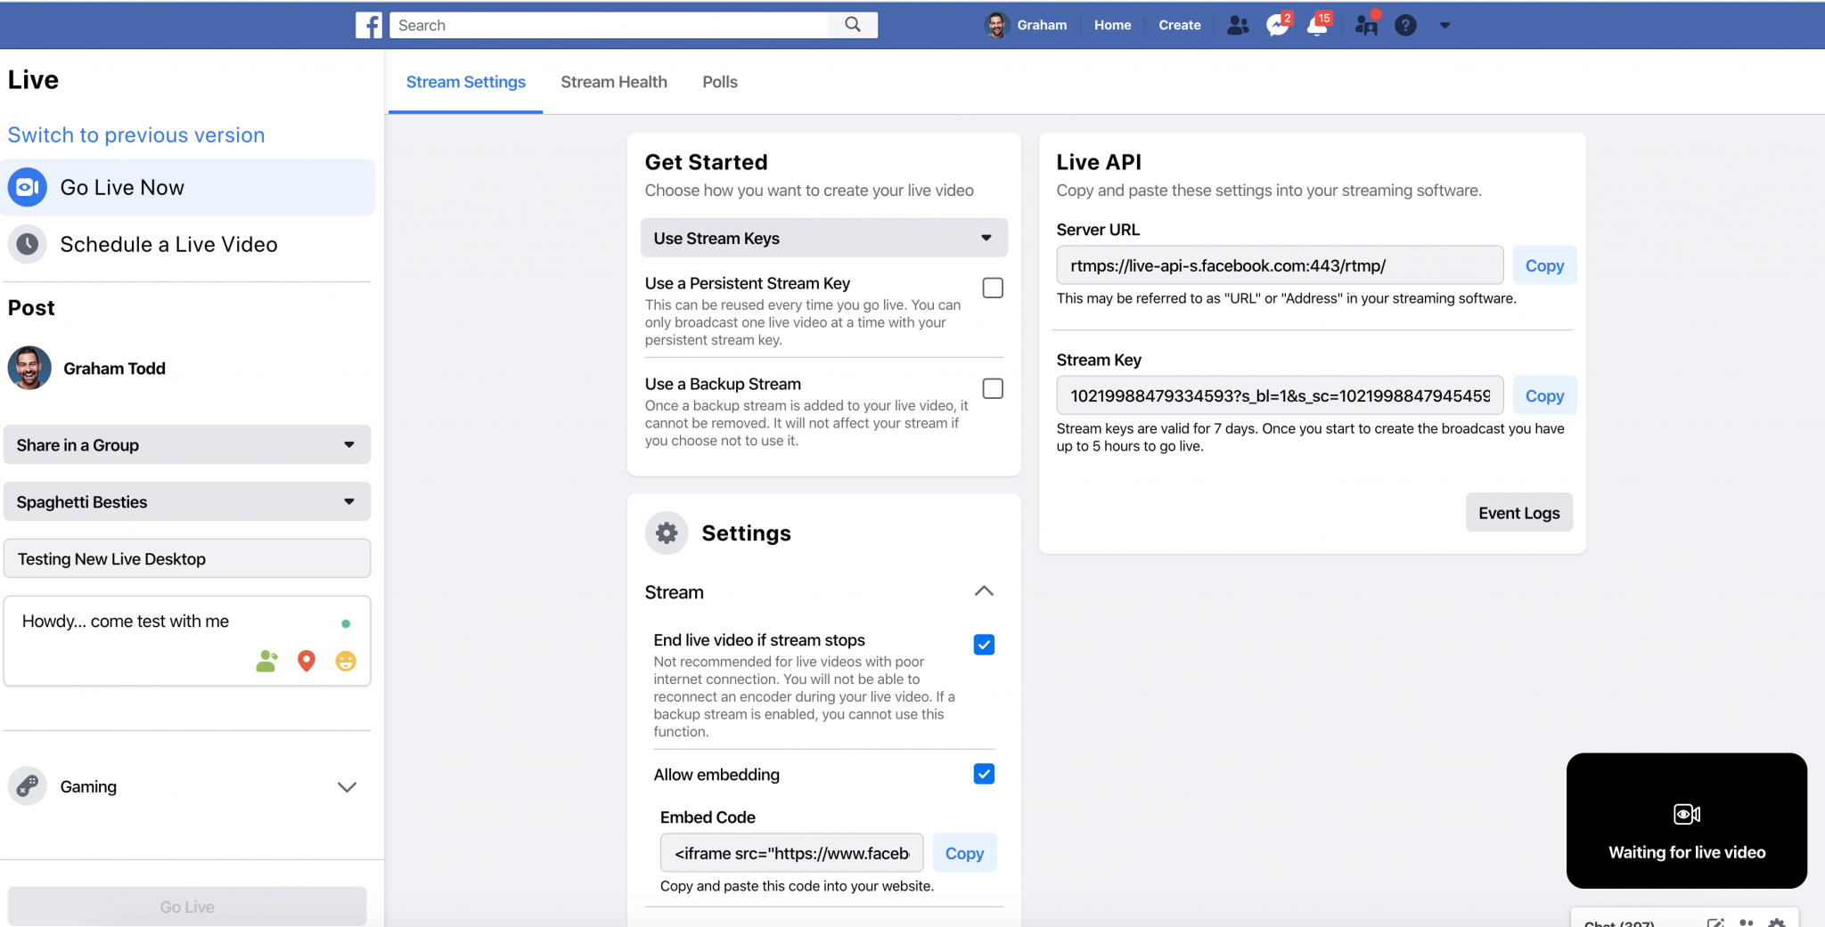Click the Schedule a Live Video clock icon

(27, 244)
